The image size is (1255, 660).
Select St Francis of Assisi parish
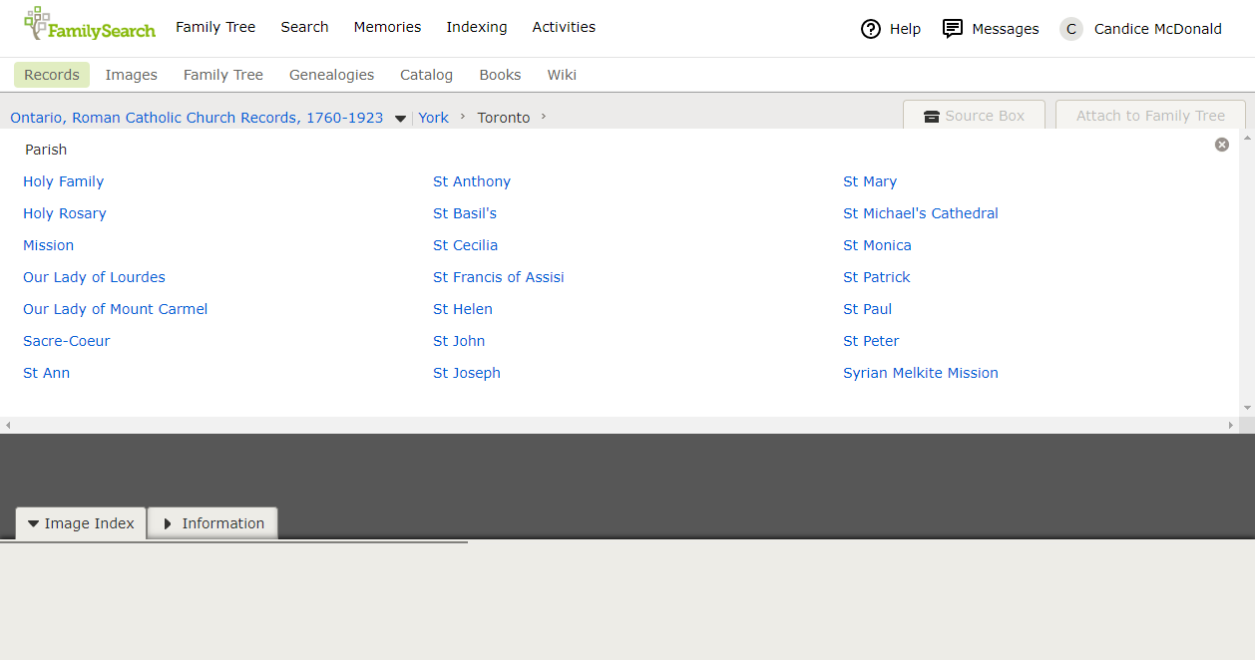pyautogui.click(x=498, y=277)
